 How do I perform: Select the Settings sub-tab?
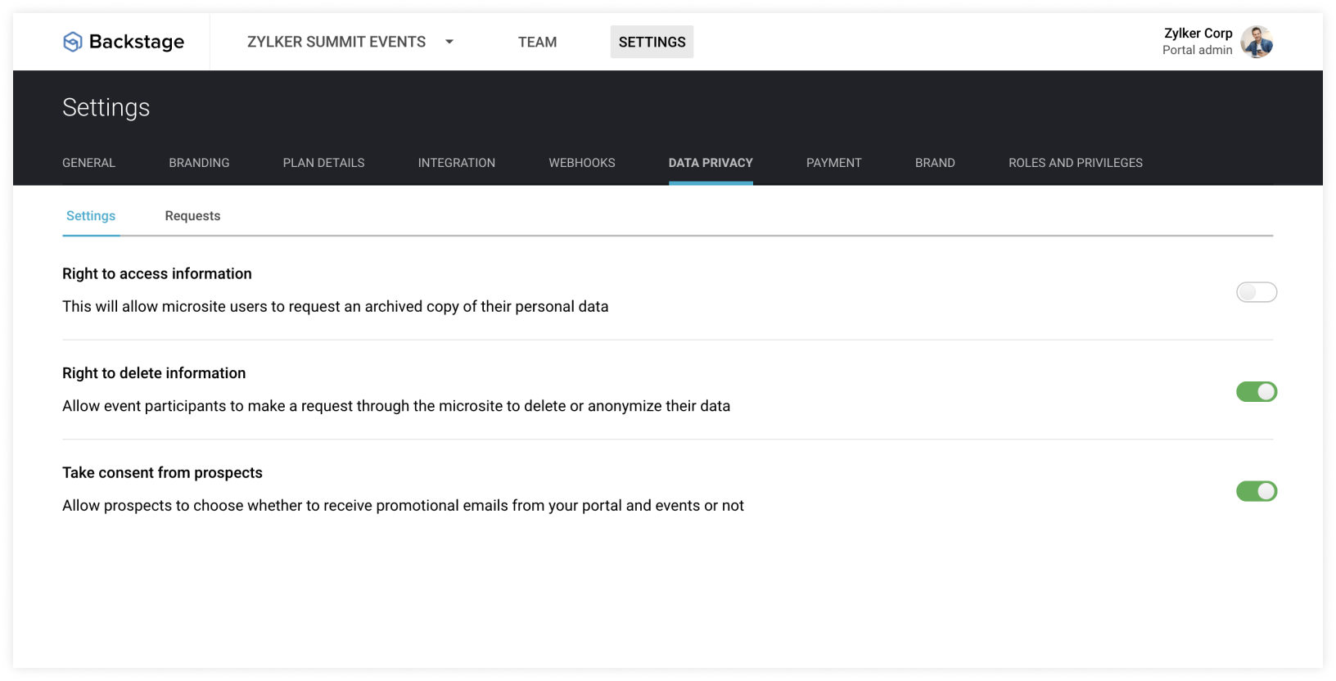91,216
